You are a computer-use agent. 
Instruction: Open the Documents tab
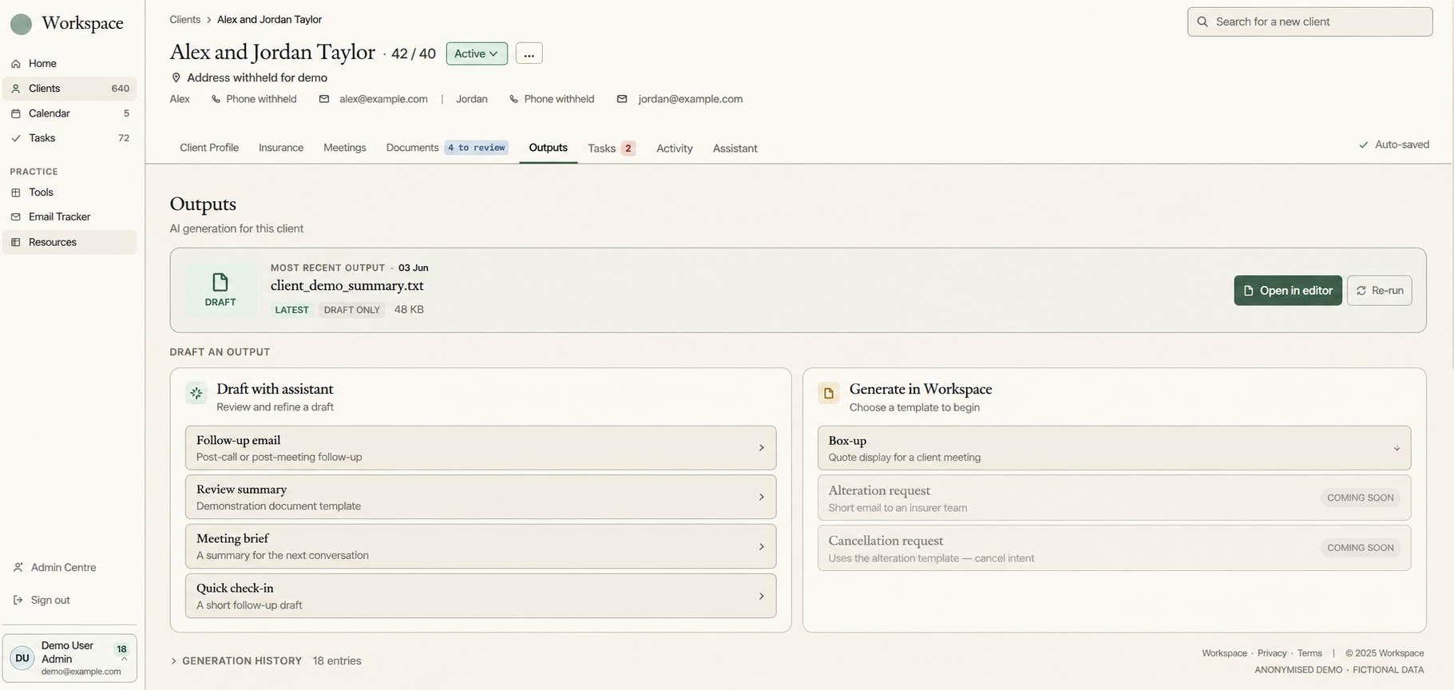(x=446, y=148)
